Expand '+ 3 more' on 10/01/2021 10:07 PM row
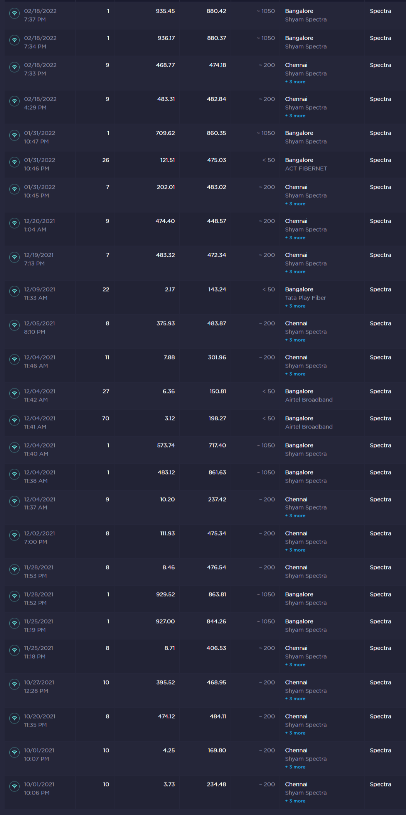This screenshot has width=406, height=815. [x=295, y=767]
